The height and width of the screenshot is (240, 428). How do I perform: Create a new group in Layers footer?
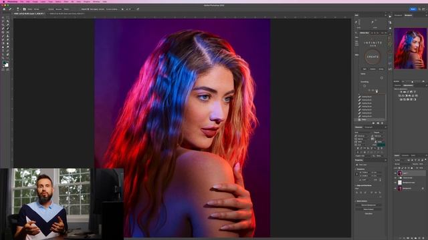(x=415, y=238)
